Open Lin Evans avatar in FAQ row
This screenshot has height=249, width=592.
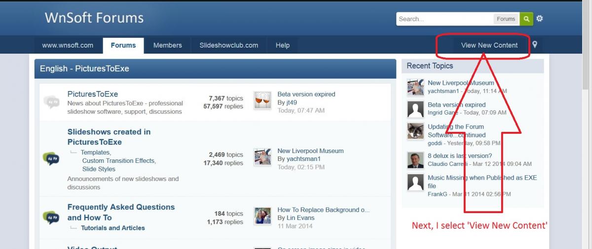[262, 216]
